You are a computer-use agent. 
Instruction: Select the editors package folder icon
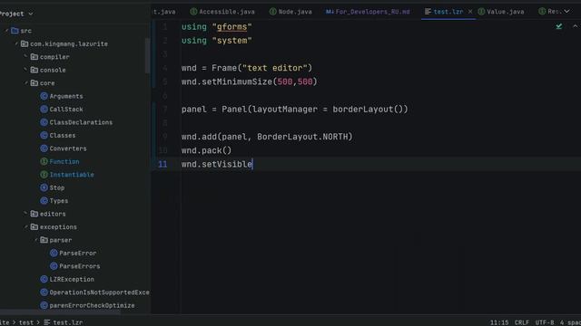click(34, 214)
